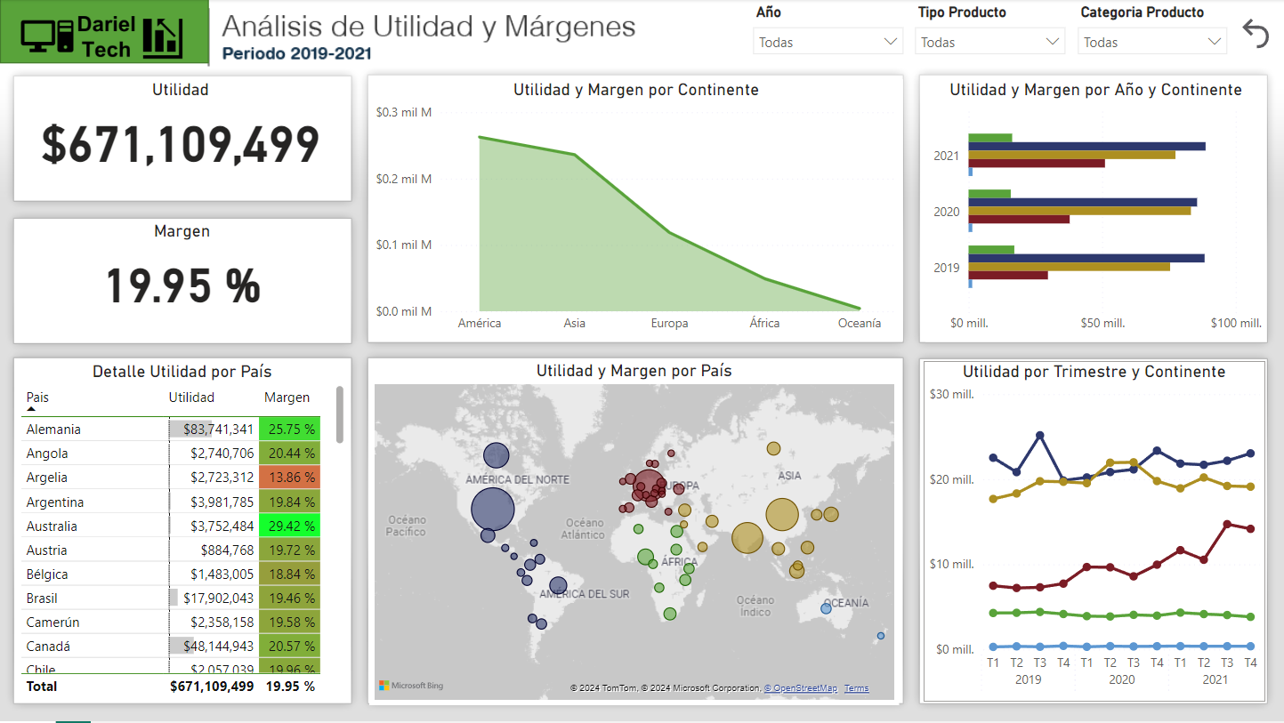Select the Alemania row in table

coord(53,430)
